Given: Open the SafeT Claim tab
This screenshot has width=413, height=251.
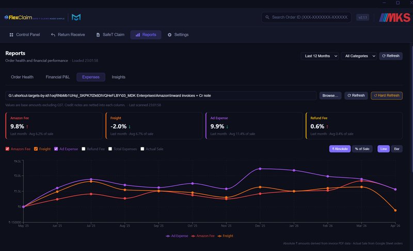Looking at the screenshot, I should tap(110, 35).
